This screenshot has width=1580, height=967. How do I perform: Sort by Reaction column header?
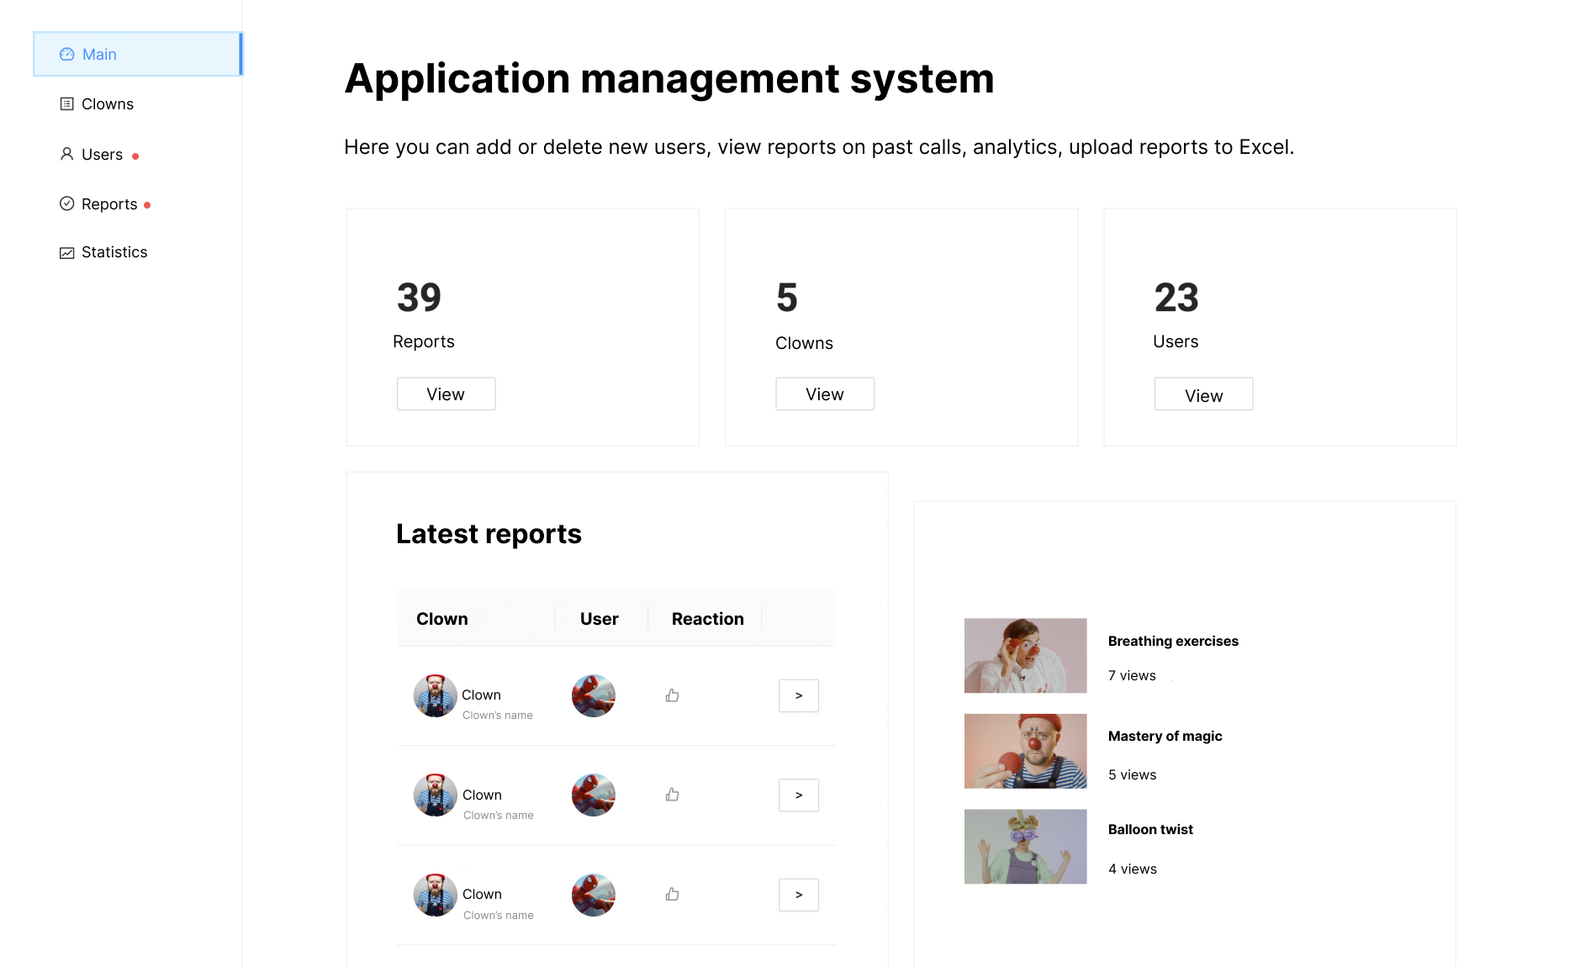708,619
